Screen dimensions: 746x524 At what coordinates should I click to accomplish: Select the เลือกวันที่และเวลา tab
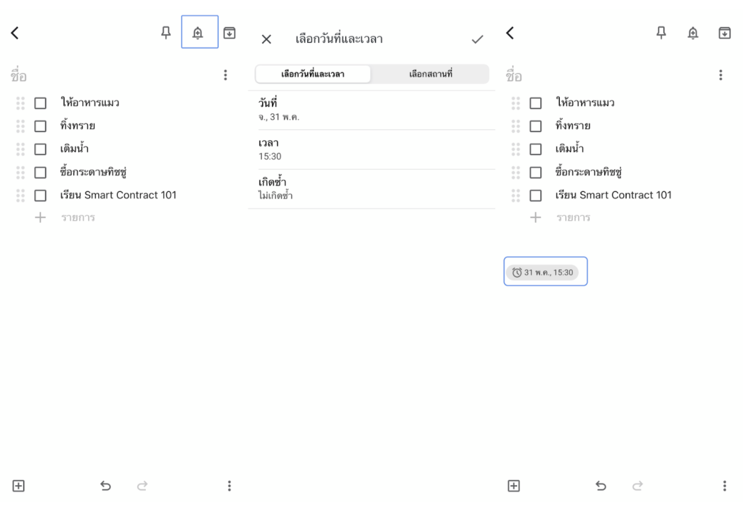click(313, 74)
